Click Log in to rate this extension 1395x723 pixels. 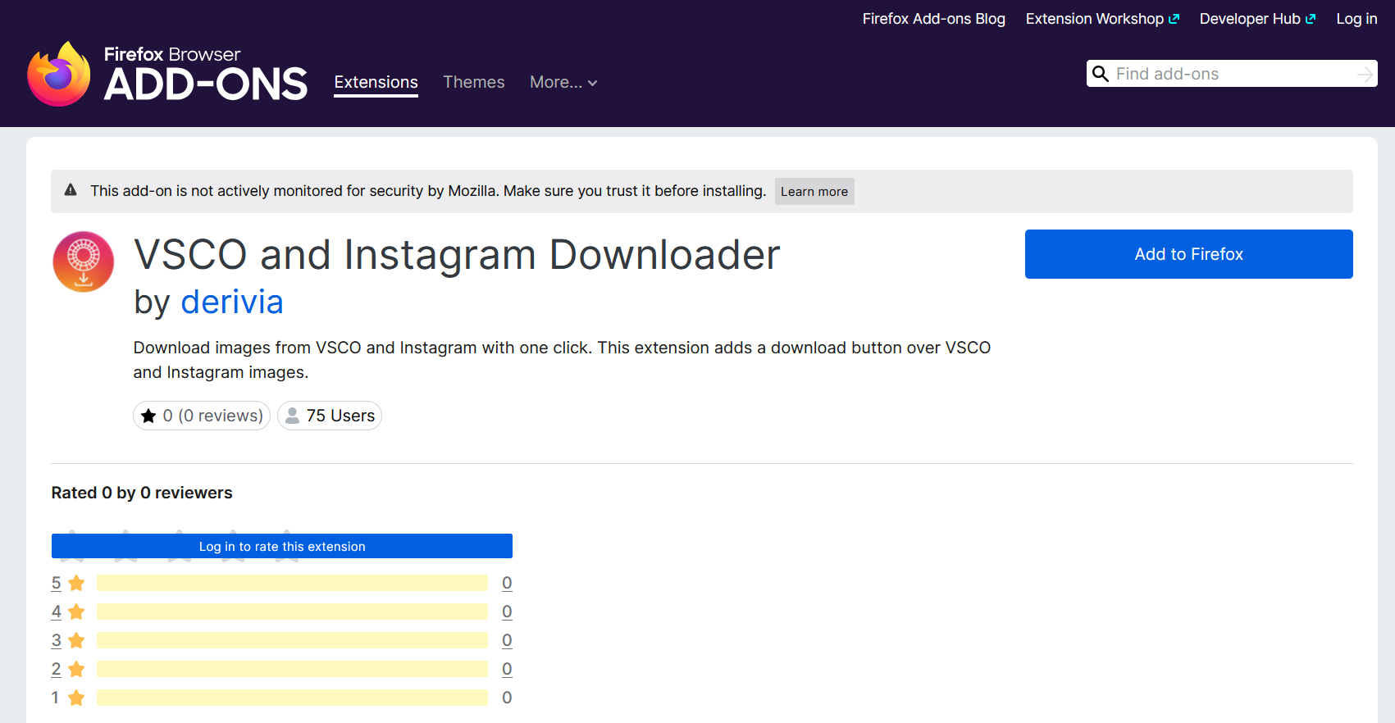(x=282, y=546)
